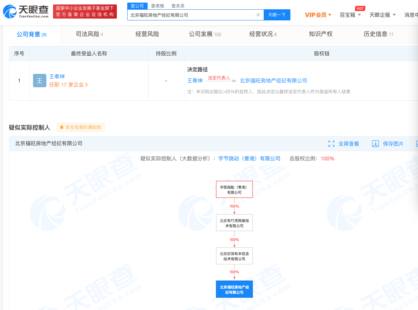Click the 疑似实际控制人 section heading
This screenshot has height=310, width=418.
[x=30, y=127]
